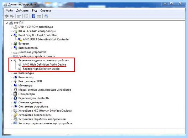
Task: Open the Действие menu
Action: [22, 11]
